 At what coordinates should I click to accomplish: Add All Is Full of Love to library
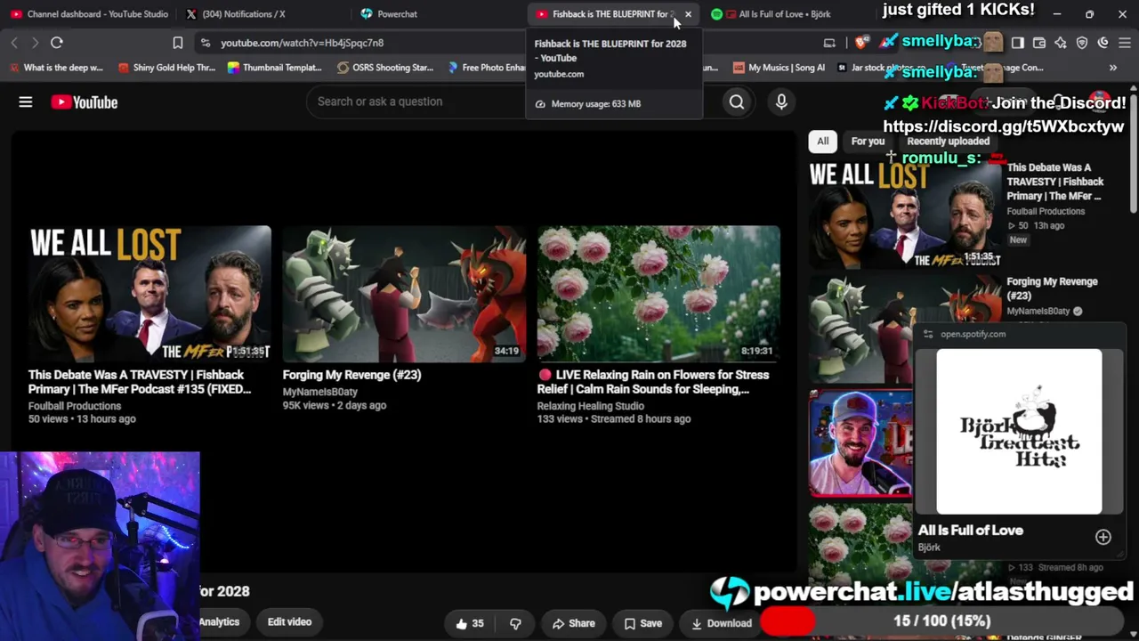[1103, 537]
